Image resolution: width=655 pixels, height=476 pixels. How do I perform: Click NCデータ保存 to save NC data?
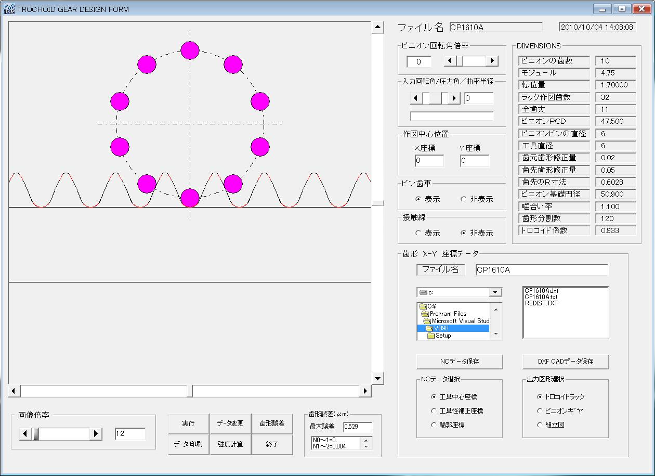(x=459, y=361)
